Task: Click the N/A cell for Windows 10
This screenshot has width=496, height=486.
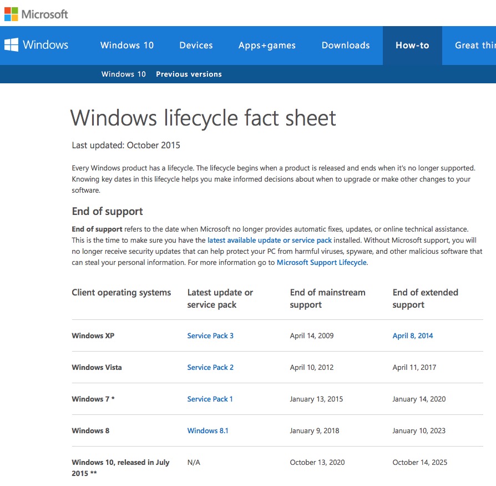Action: 194,462
